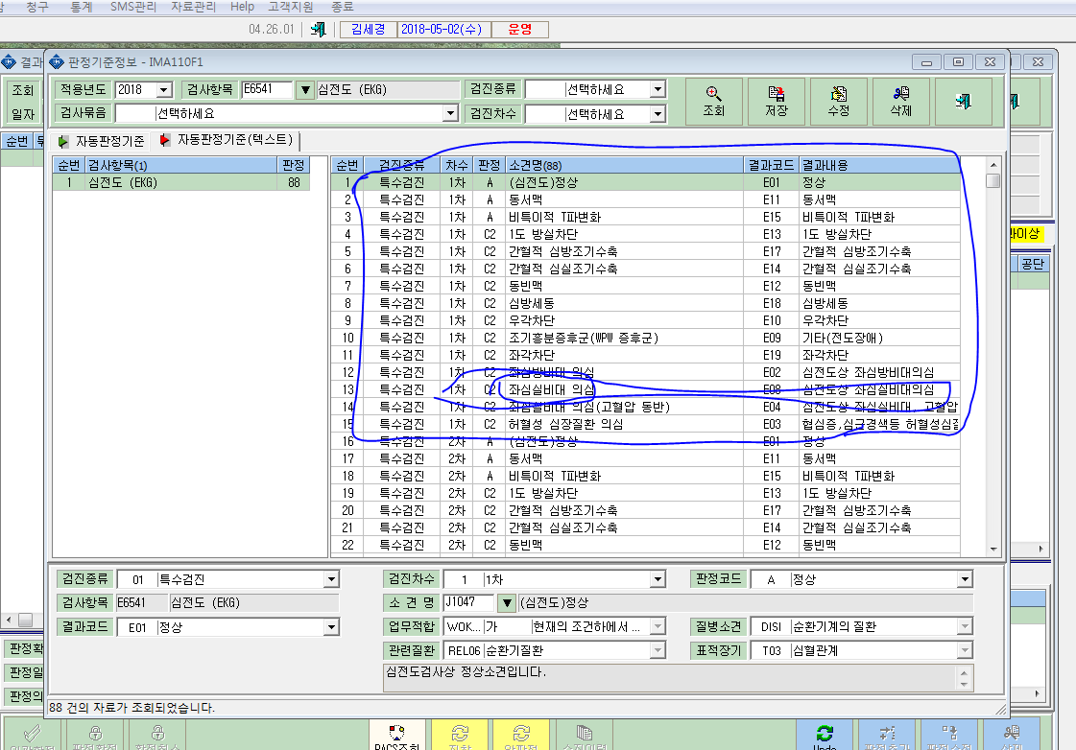Click the exit door icon beside 삭제
The width and height of the screenshot is (1076, 750).
click(x=964, y=102)
